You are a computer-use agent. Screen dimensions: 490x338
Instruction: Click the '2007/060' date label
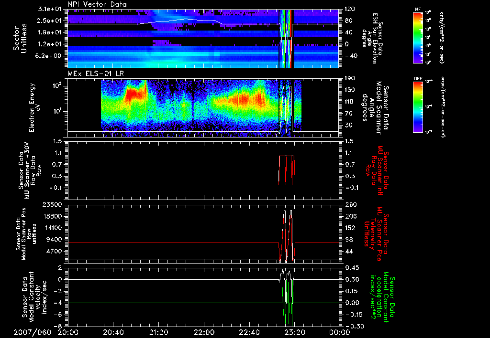point(32,332)
